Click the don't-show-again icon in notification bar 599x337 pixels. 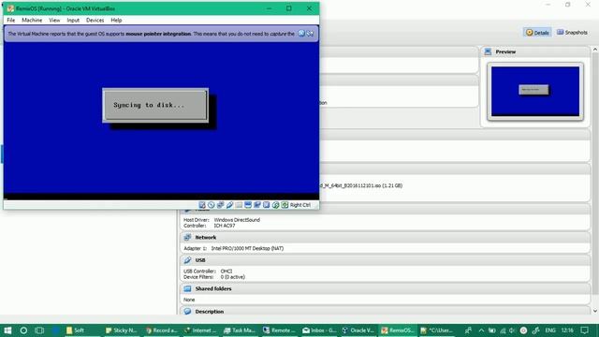[x=310, y=34]
